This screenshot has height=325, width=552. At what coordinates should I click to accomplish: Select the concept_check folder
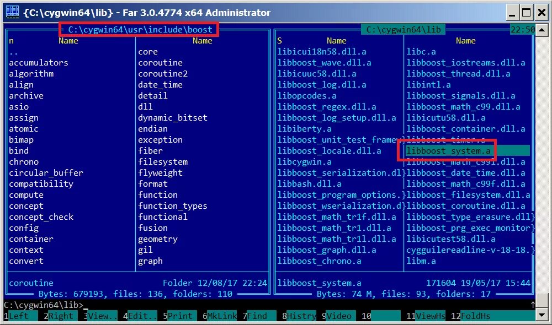point(41,217)
